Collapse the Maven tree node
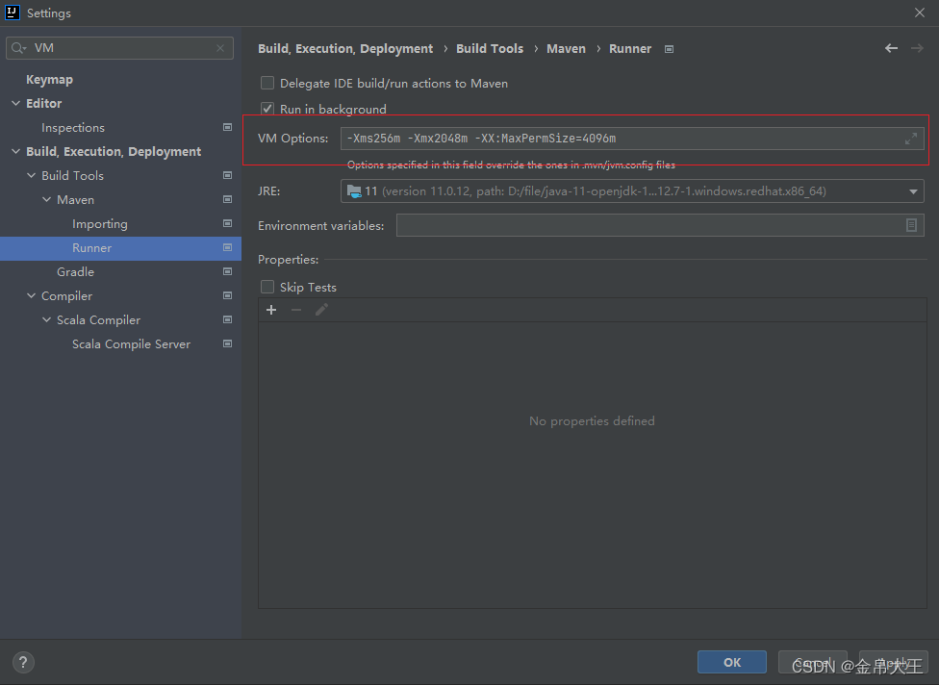This screenshot has width=939, height=685. pyautogui.click(x=47, y=199)
